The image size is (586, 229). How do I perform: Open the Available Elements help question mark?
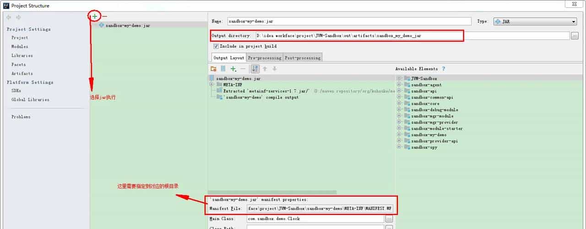tap(443, 69)
